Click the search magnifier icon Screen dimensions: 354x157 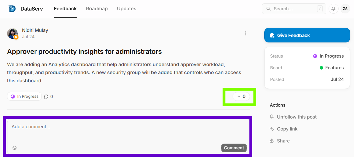(x=268, y=9)
